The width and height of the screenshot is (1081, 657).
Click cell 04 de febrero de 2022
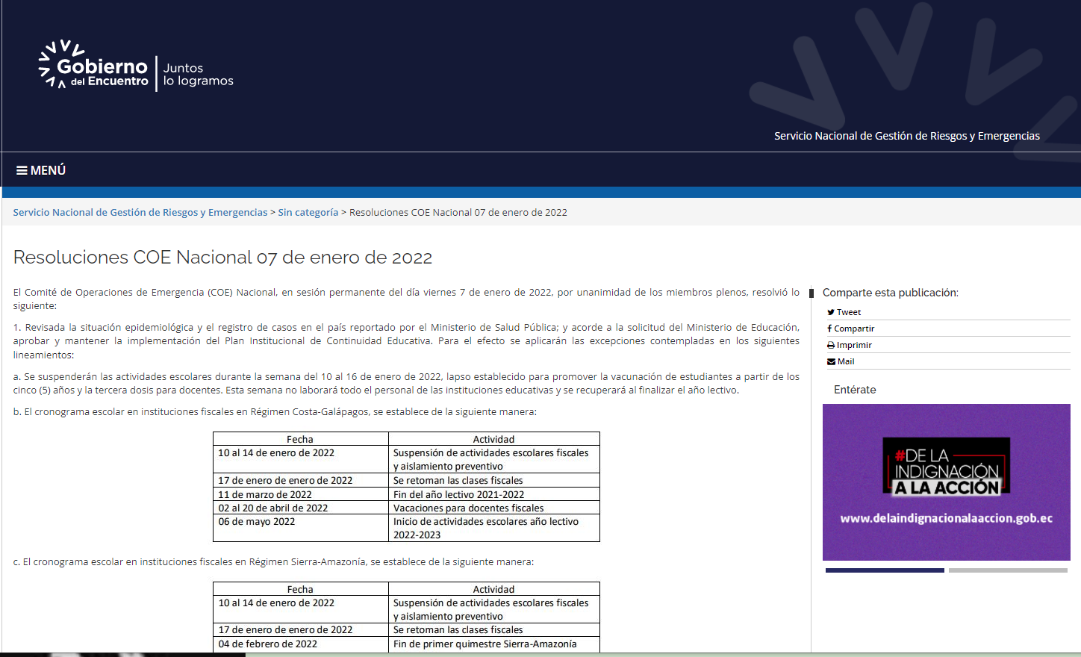[301, 644]
